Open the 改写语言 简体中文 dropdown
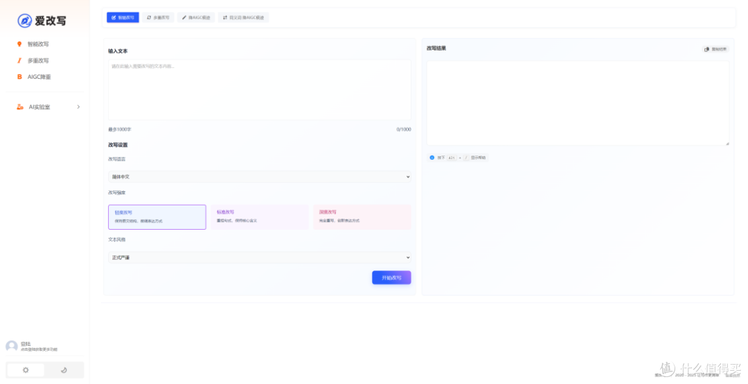The image size is (748, 384). click(260, 176)
